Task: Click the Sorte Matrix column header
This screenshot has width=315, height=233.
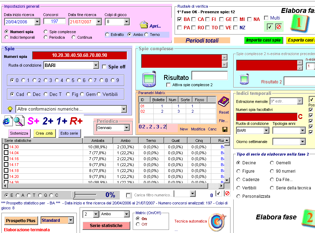Action: pos(185,100)
